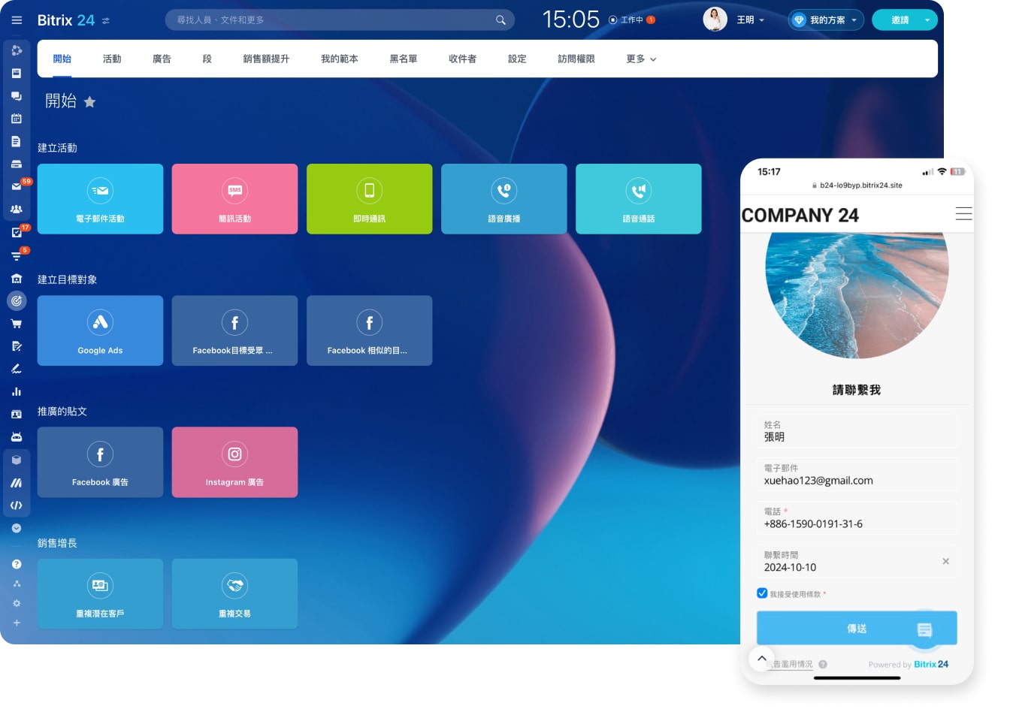Image resolution: width=1010 pixels, height=721 pixels.
Task: Open the analytics chart icon in sidebar
Action: click(17, 391)
